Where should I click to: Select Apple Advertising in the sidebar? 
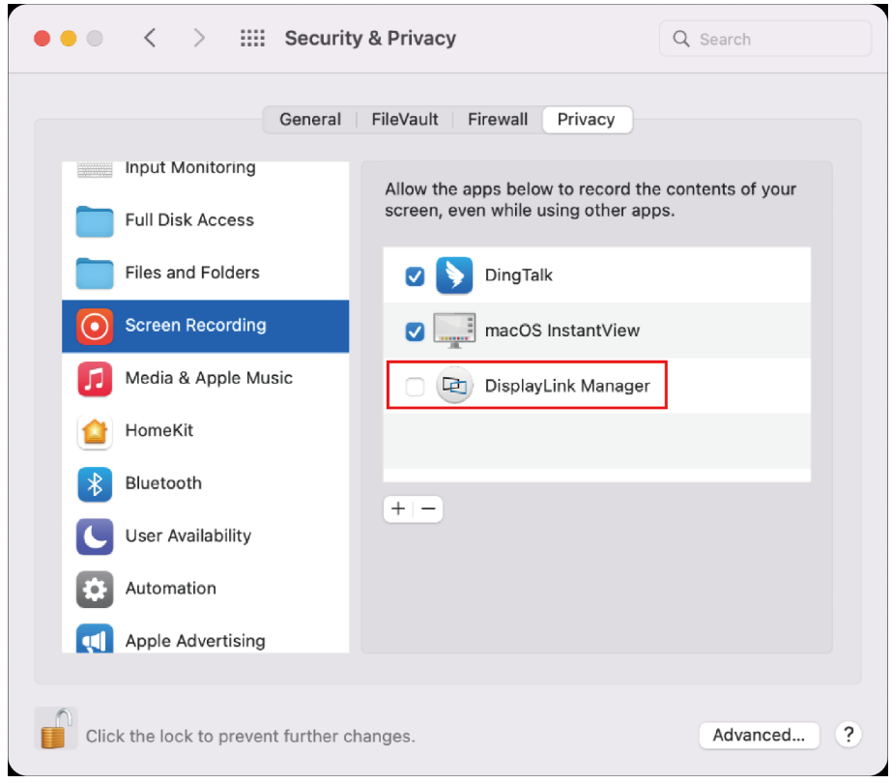pos(194,641)
